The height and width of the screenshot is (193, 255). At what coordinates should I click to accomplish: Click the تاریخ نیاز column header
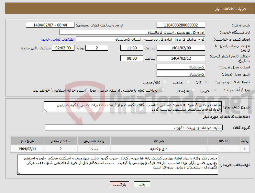pyautogui.click(x=27, y=141)
